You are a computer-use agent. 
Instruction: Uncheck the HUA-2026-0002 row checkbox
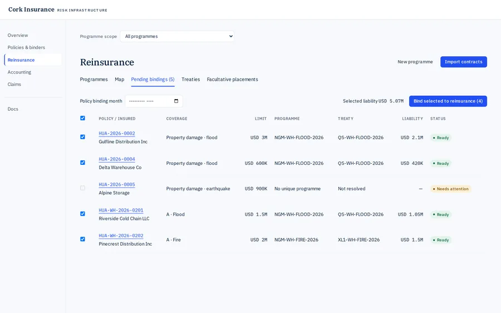pyautogui.click(x=82, y=137)
